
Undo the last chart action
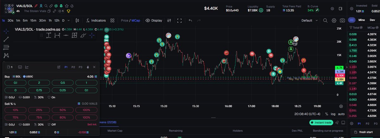190,21
